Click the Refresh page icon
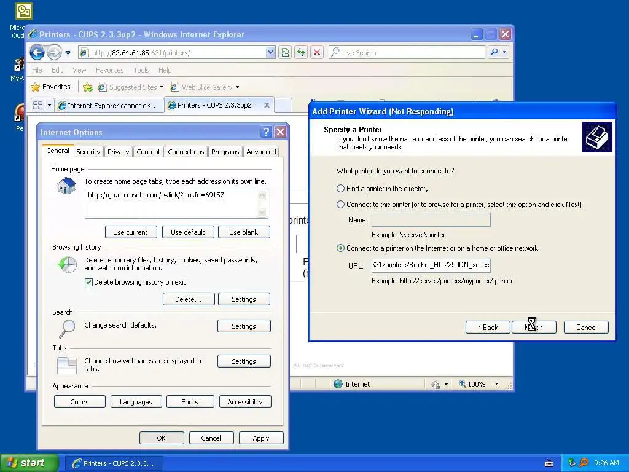 click(301, 52)
